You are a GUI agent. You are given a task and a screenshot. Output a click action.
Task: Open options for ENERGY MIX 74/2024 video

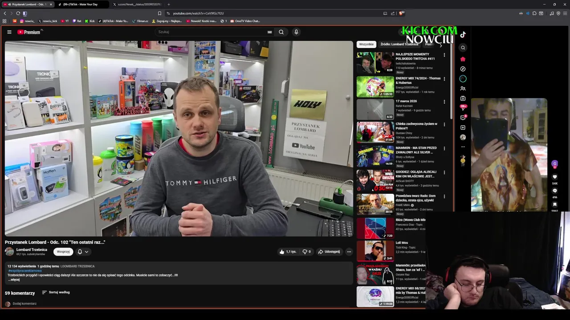444,79
